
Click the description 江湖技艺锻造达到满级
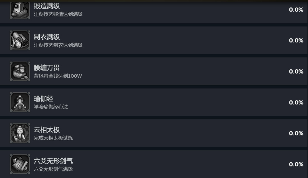(58, 14)
